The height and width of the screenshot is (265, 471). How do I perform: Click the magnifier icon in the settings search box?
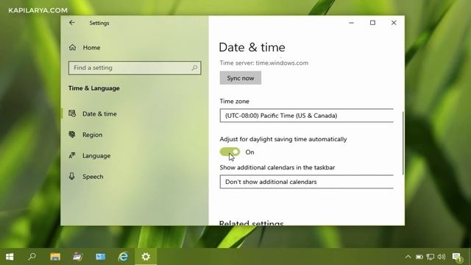[194, 68]
